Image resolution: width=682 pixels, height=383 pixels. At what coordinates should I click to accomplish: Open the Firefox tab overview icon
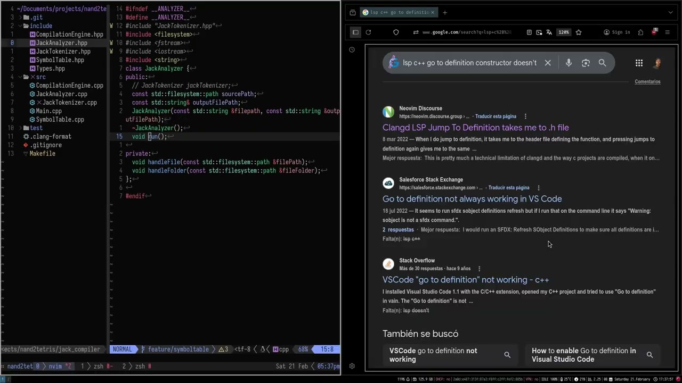[352, 12]
